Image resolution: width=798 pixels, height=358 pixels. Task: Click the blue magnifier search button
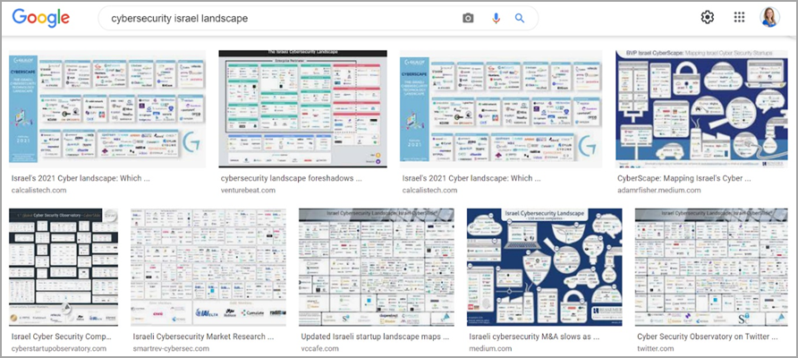[x=520, y=18]
